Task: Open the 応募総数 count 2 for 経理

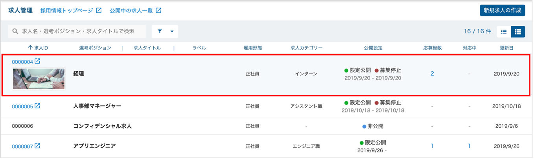Action: 432,73
